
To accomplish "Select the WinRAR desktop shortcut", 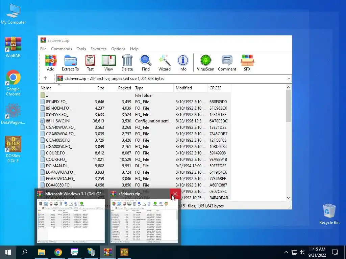I will [x=13, y=47].
